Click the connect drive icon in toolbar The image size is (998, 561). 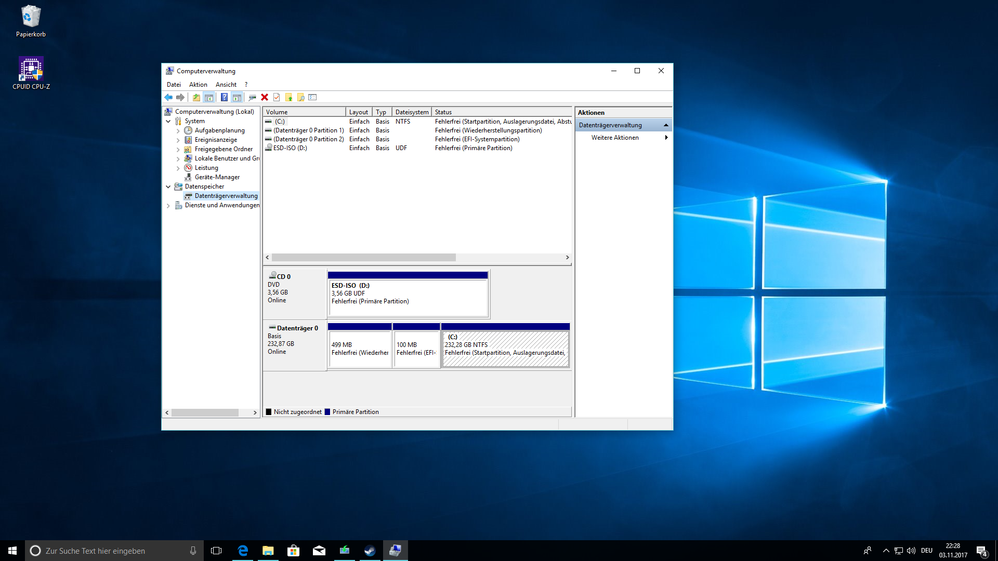click(252, 97)
